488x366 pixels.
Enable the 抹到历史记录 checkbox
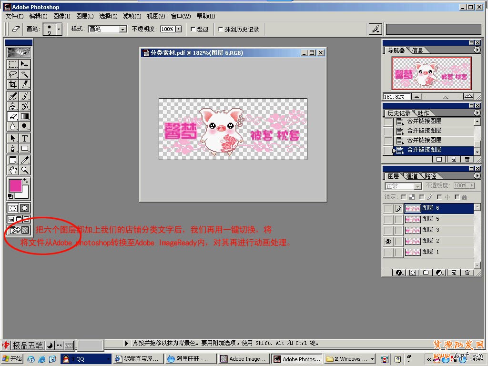tap(221, 29)
